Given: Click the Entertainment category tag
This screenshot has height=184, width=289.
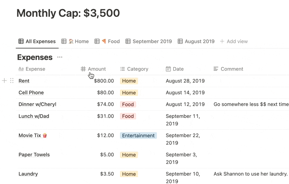Looking at the screenshot, I should tap(138, 136).
